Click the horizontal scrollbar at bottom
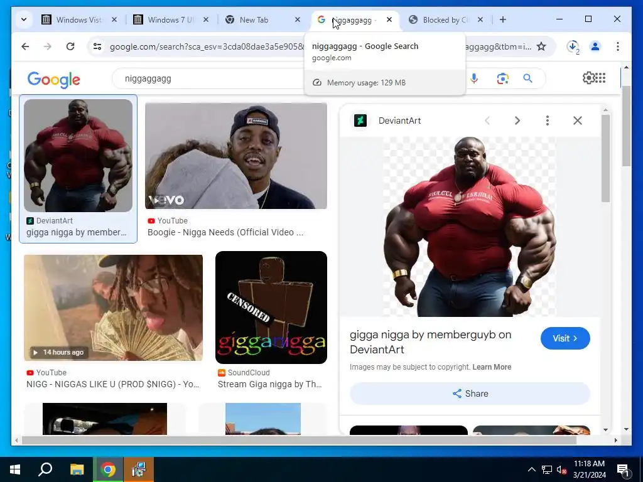This screenshot has height=482, width=643. point(299,440)
